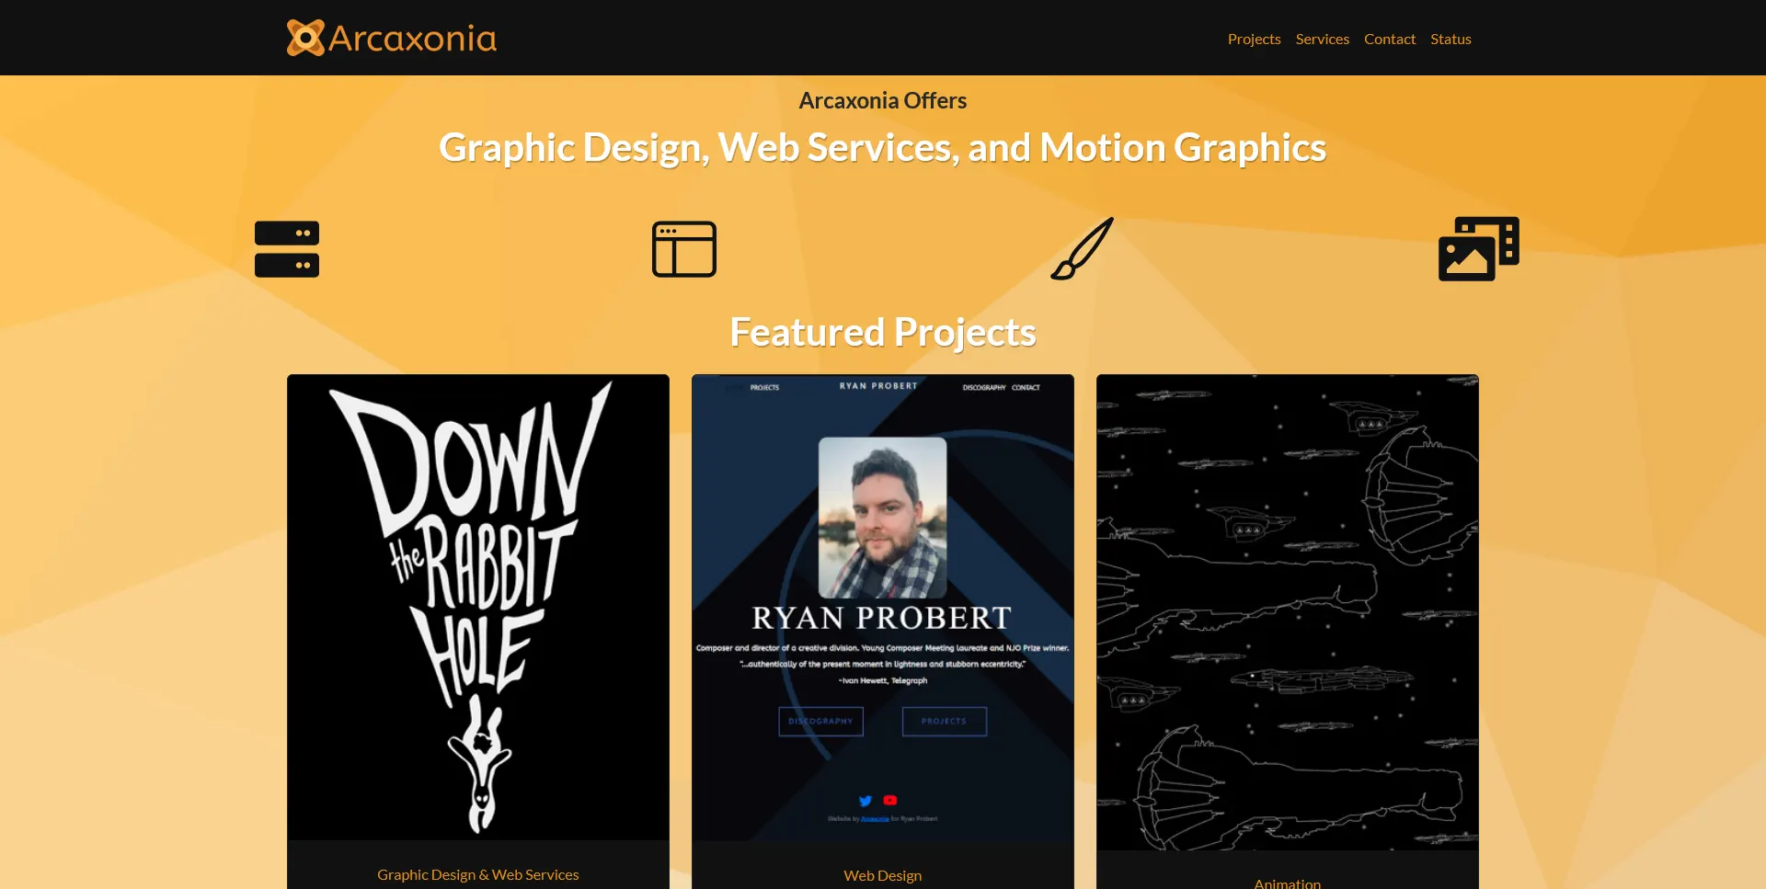This screenshot has width=1766, height=889.
Task: Open the Down the Rabbit Hole poster
Action: (x=478, y=607)
